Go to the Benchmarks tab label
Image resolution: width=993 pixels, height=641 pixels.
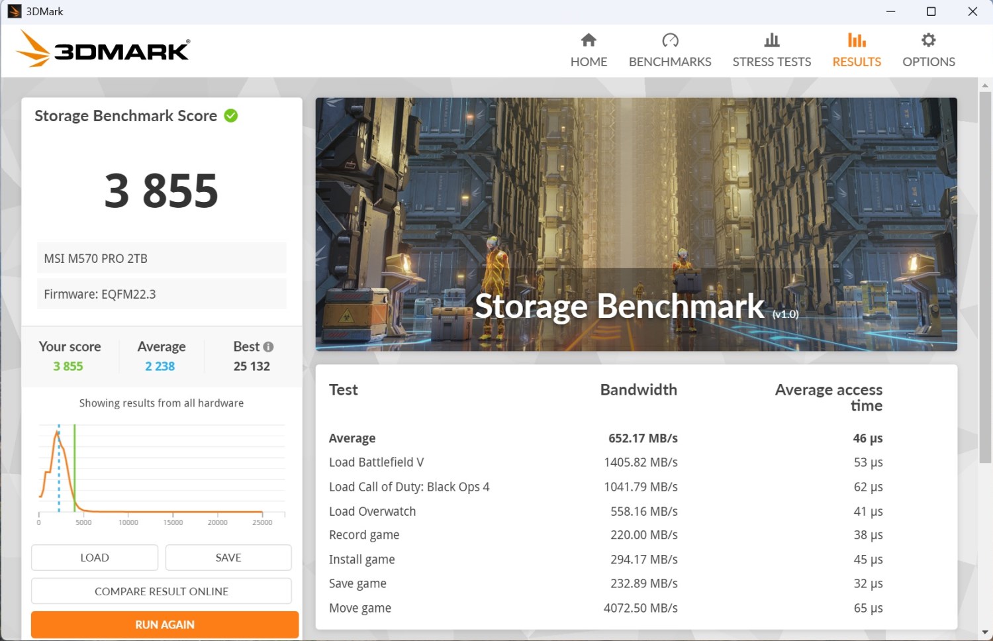[670, 62]
